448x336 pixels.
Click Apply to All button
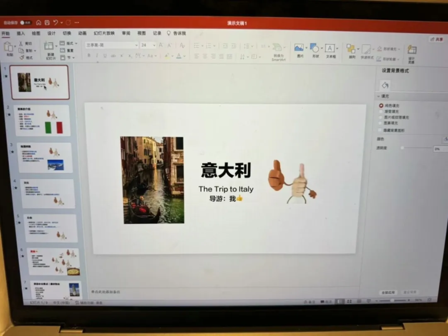tap(388, 292)
